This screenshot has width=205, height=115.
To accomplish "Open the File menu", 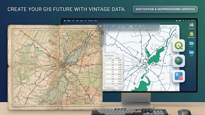I will pos(73,21).
